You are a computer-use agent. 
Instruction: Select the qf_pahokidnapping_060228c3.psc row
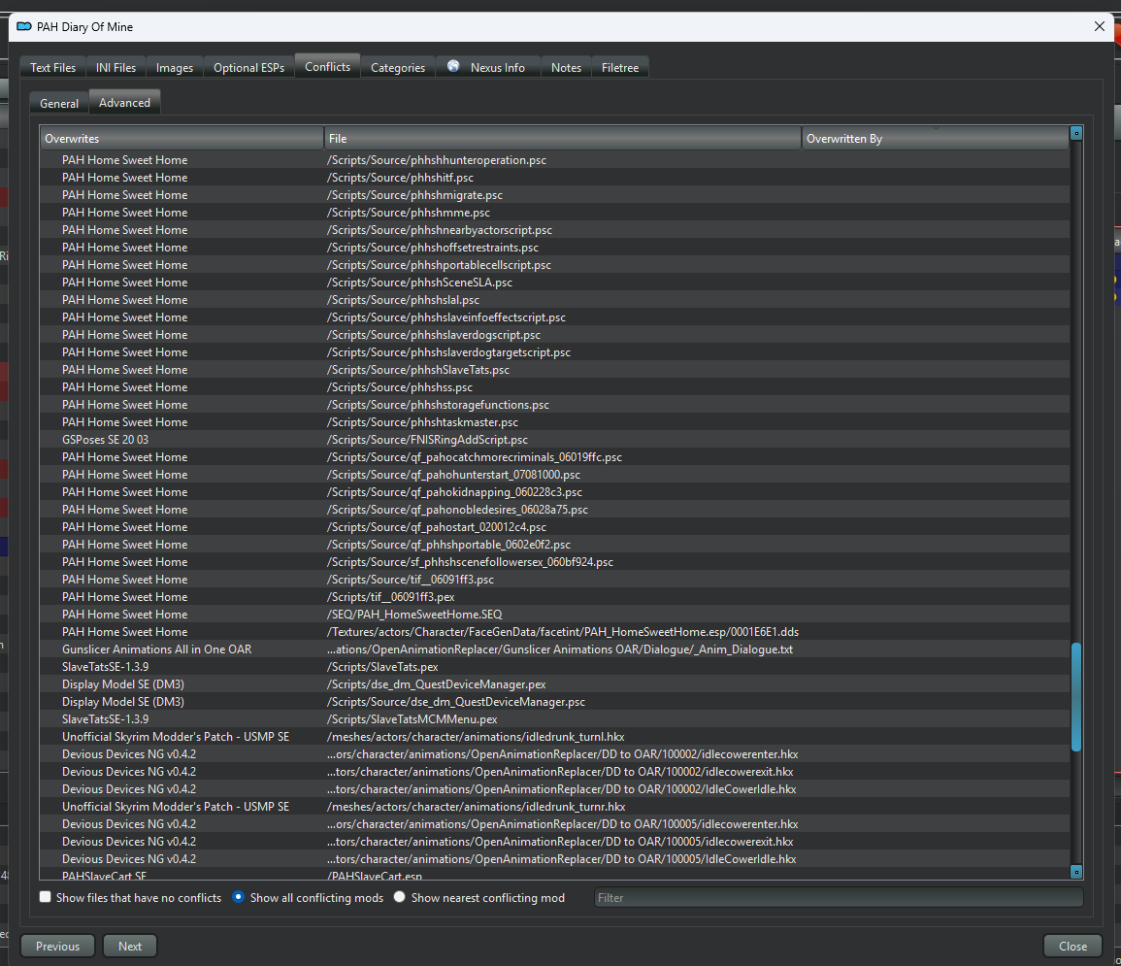tap(555, 492)
